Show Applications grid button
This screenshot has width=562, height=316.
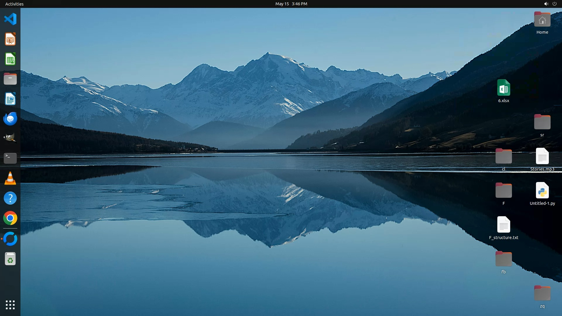tap(10, 305)
